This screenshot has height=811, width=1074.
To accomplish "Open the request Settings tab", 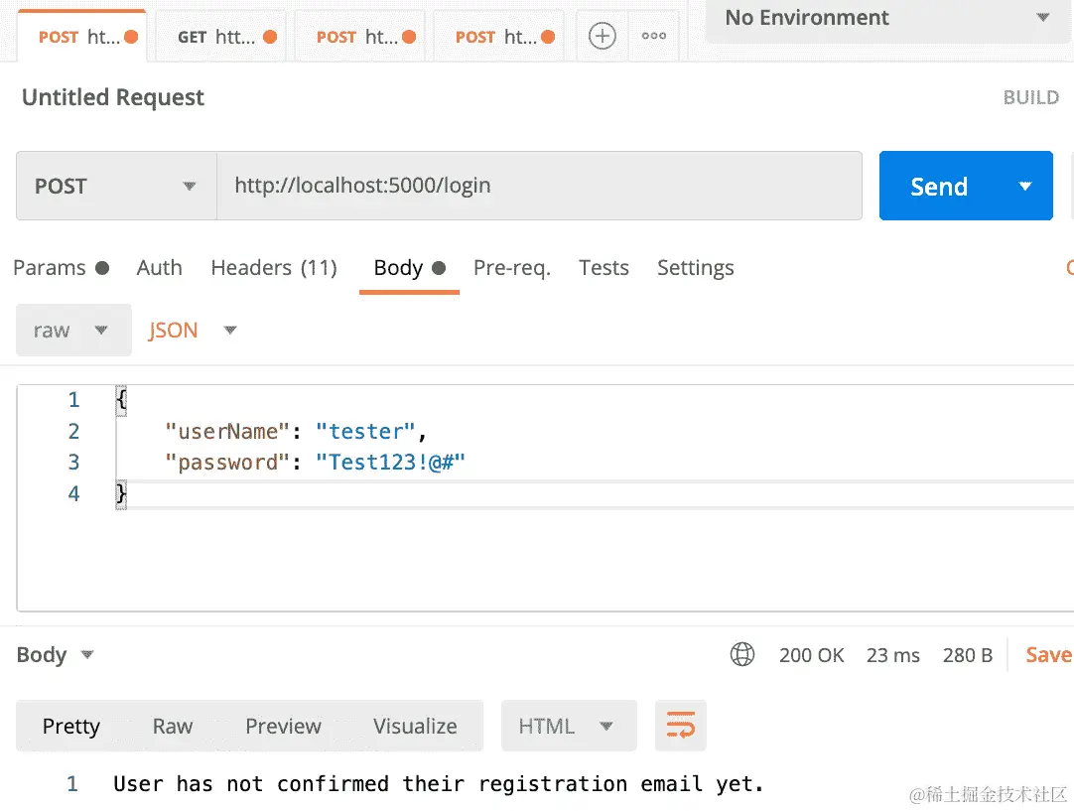I will point(695,268).
